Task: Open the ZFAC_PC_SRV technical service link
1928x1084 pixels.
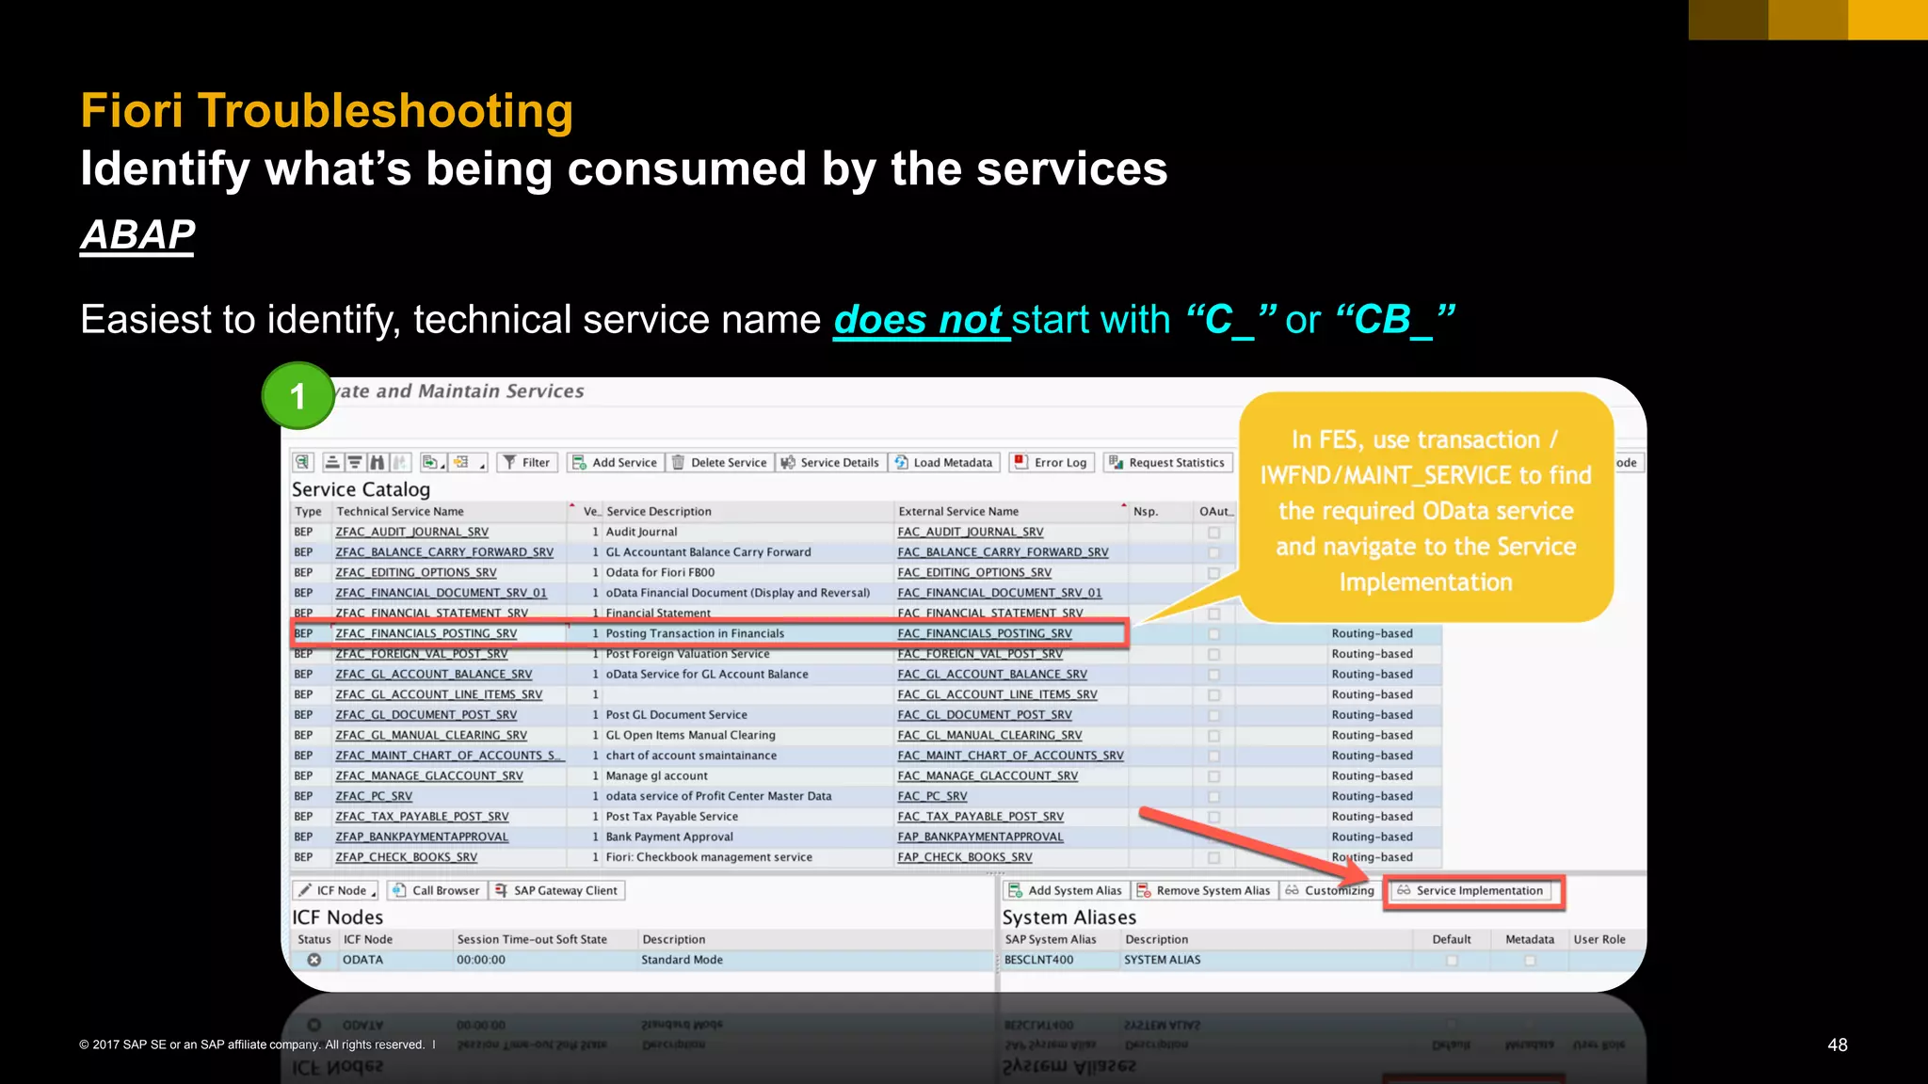Action: [x=374, y=796]
